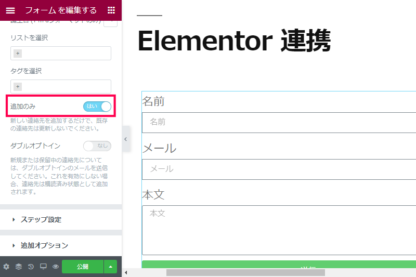
Task: Click the メール input field
Action: (x=279, y=169)
